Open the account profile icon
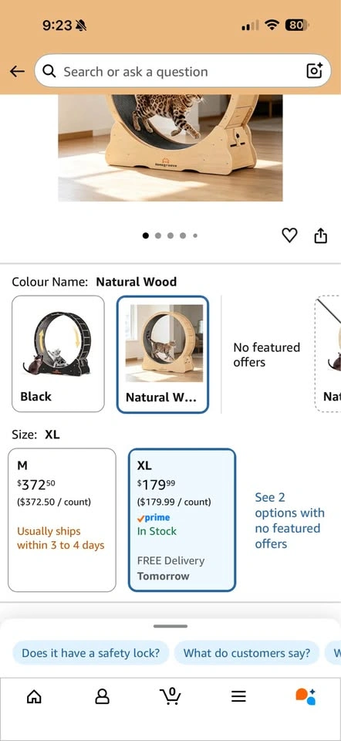The width and height of the screenshot is (341, 741). (102, 696)
